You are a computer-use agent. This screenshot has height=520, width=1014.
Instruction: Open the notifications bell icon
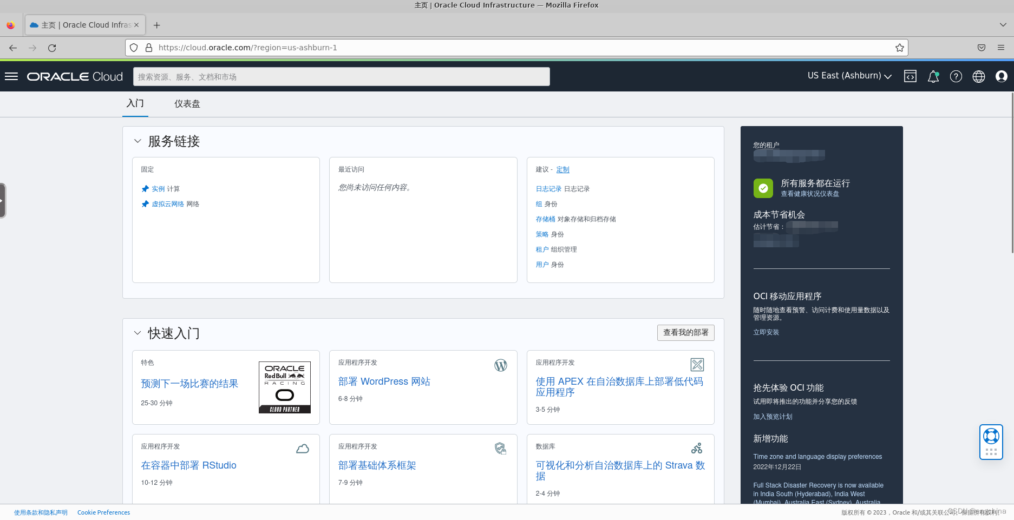click(933, 76)
